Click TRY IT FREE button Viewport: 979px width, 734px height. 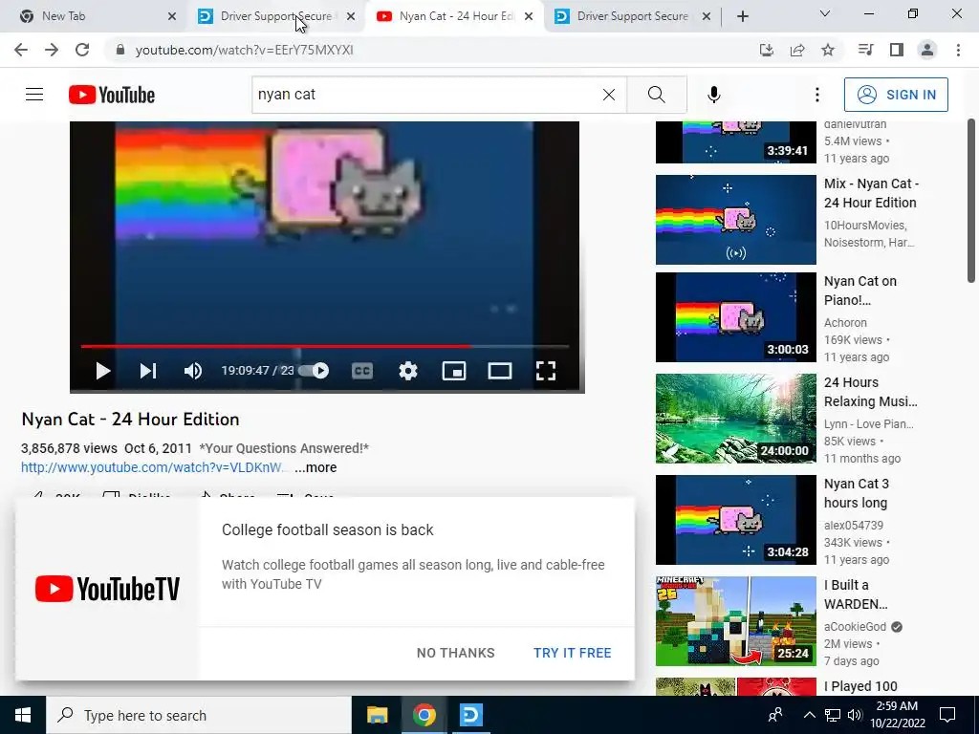(573, 653)
